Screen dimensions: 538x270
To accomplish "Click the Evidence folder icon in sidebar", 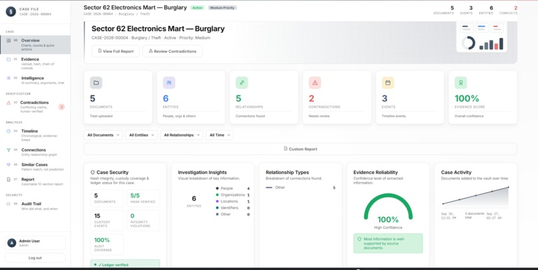I will point(9,59).
